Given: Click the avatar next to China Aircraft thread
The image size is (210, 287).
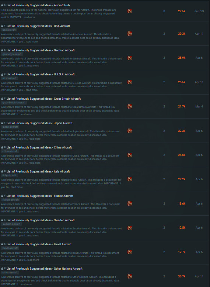Looking at the screenshot, I should click(x=130, y=155).
